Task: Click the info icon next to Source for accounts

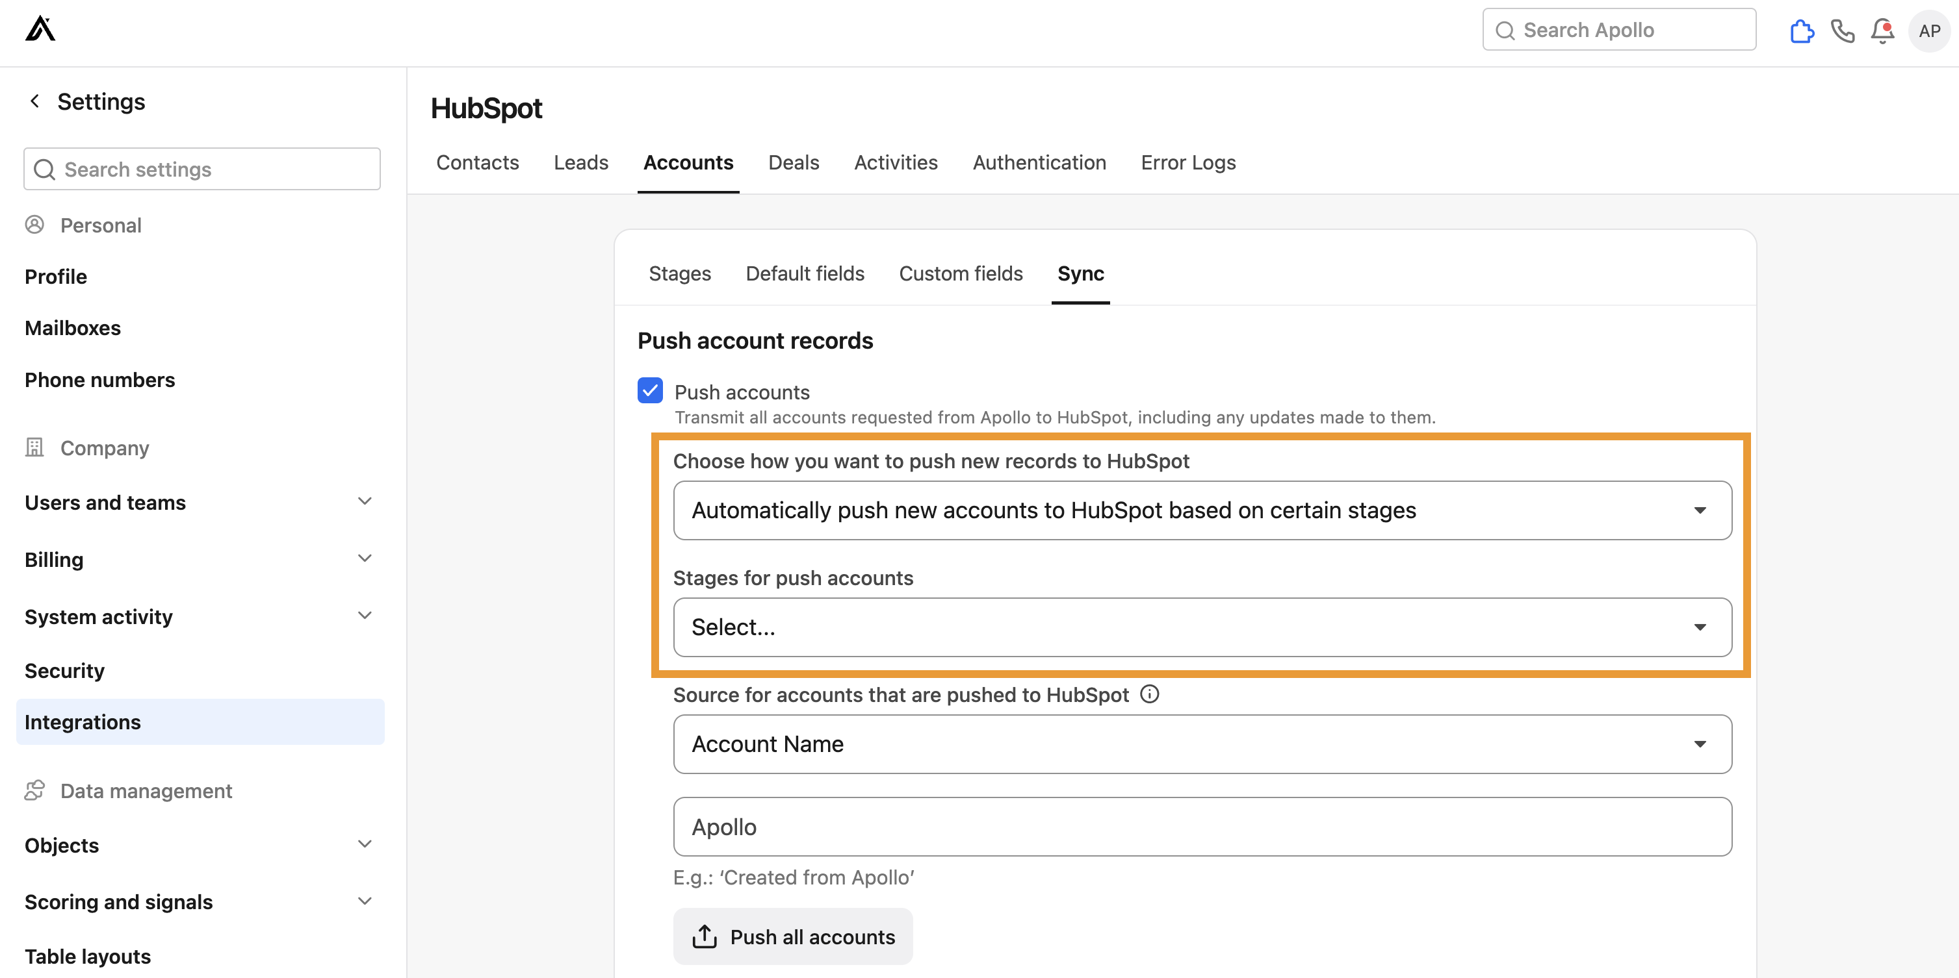Action: [x=1149, y=694]
